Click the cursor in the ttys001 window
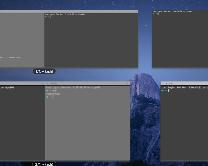Screen dimensions: 208x166 (158, 14)
